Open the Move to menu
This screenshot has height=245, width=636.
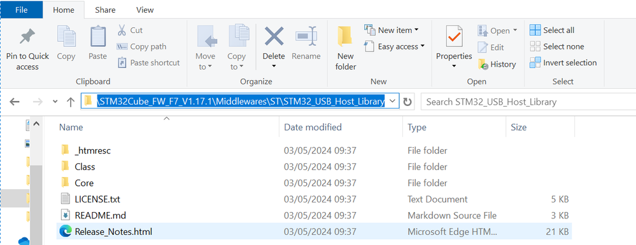207,48
